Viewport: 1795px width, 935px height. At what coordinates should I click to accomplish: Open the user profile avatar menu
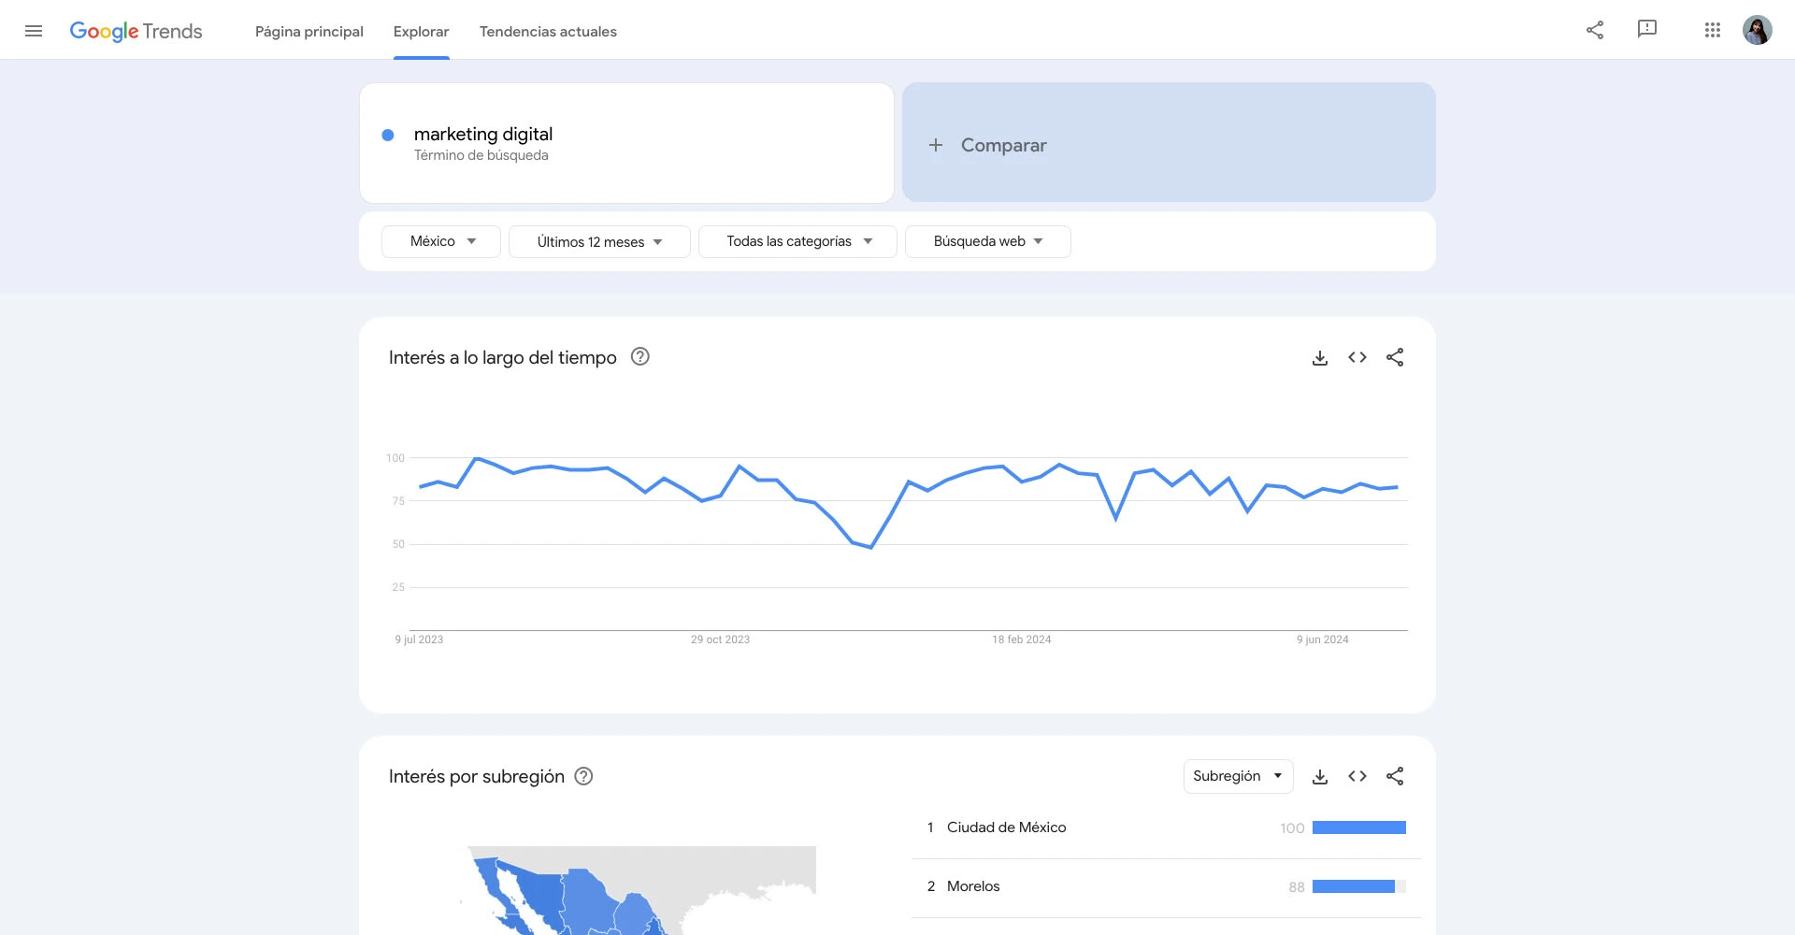(x=1759, y=29)
